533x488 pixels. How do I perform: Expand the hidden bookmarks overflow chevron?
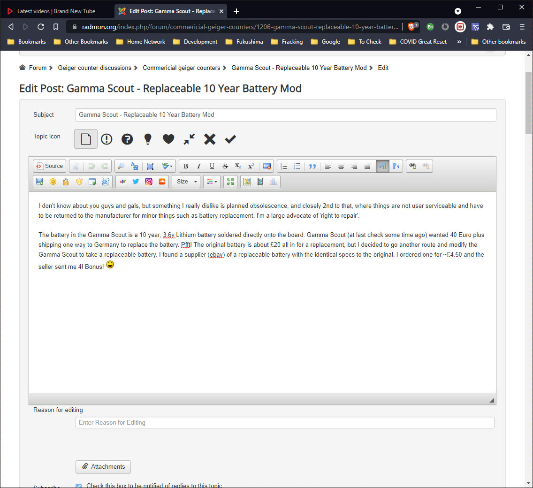[x=459, y=41]
